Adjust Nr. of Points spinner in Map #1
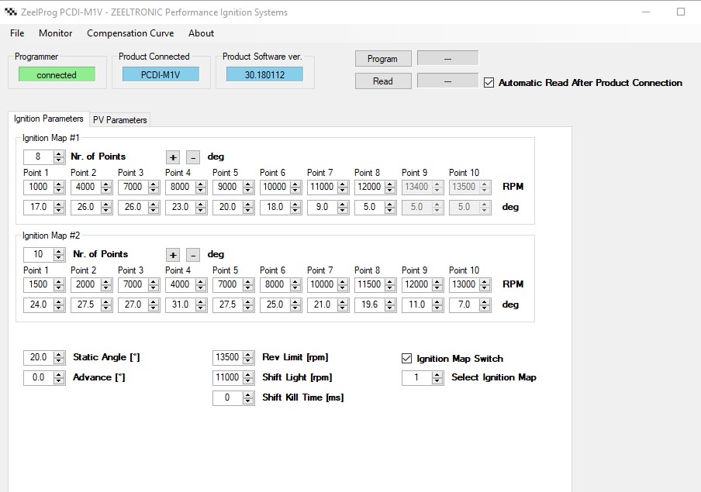701x492 pixels. 59,157
